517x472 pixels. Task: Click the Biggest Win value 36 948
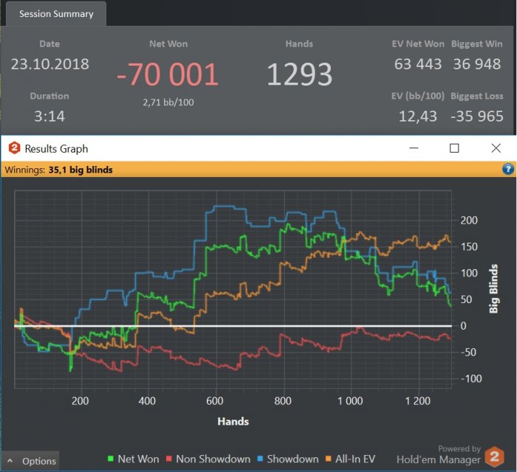click(477, 64)
